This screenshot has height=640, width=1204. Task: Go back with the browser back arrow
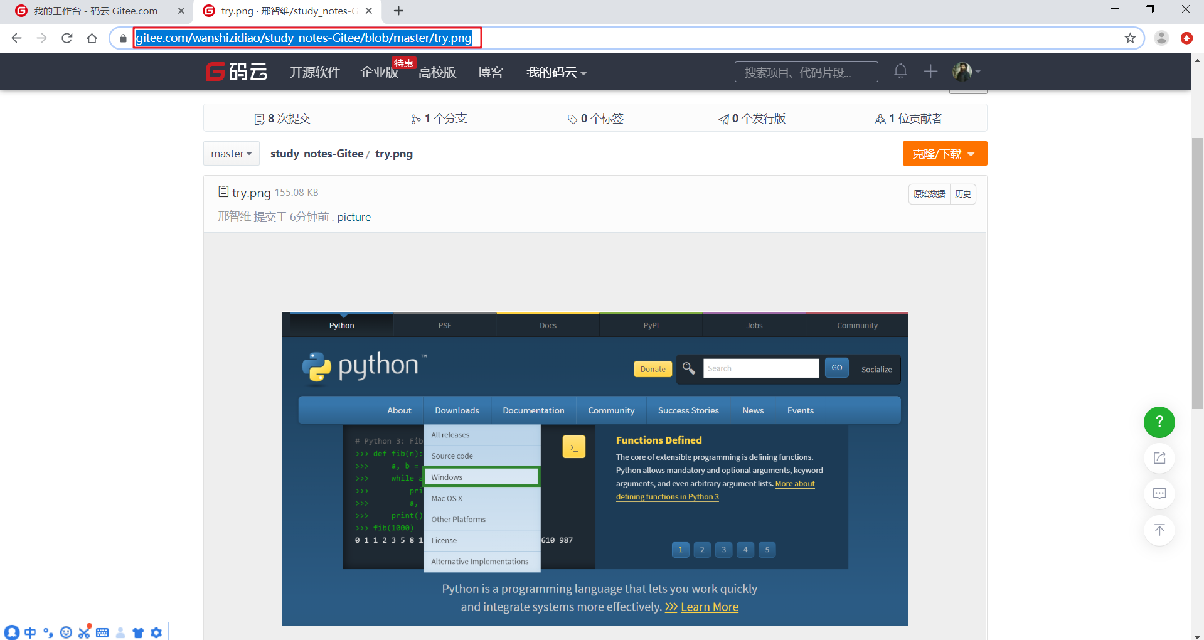pos(17,38)
